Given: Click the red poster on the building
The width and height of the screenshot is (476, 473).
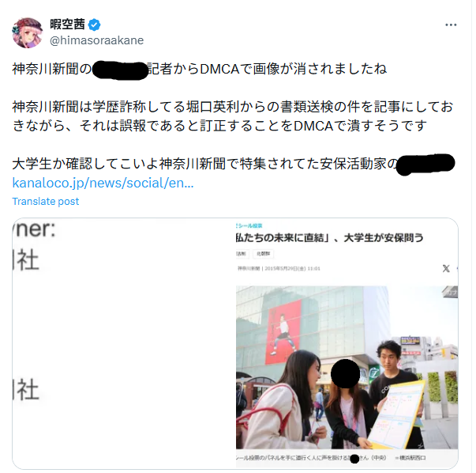Looking at the screenshot, I should tap(283, 332).
